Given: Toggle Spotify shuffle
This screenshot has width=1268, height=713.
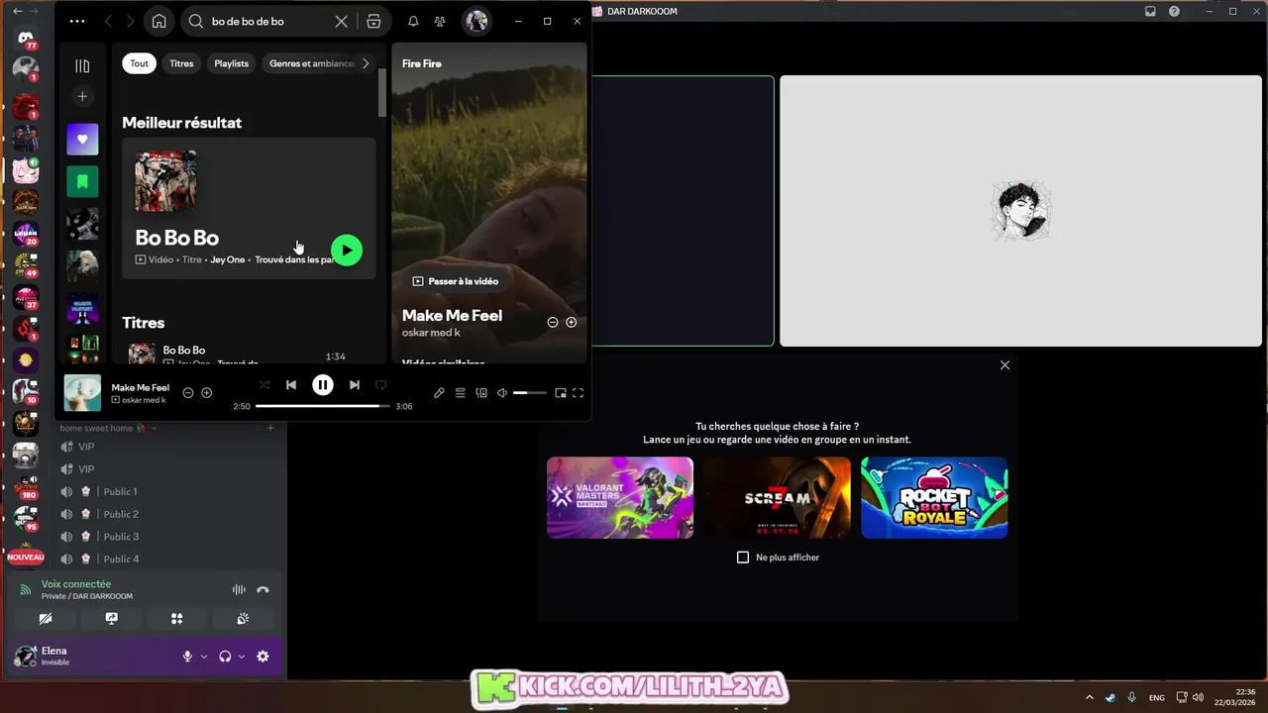Looking at the screenshot, I should coord(264,385).
